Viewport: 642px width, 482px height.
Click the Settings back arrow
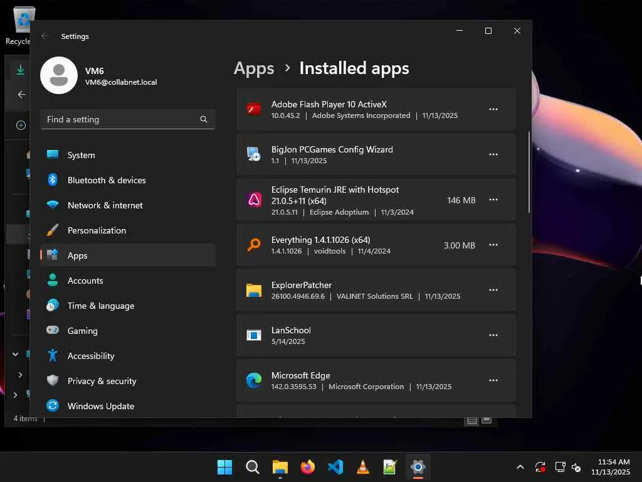click(45, 36)
